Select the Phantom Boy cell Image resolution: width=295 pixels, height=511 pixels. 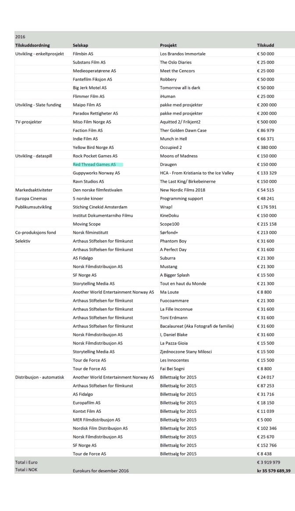(173, 241)
